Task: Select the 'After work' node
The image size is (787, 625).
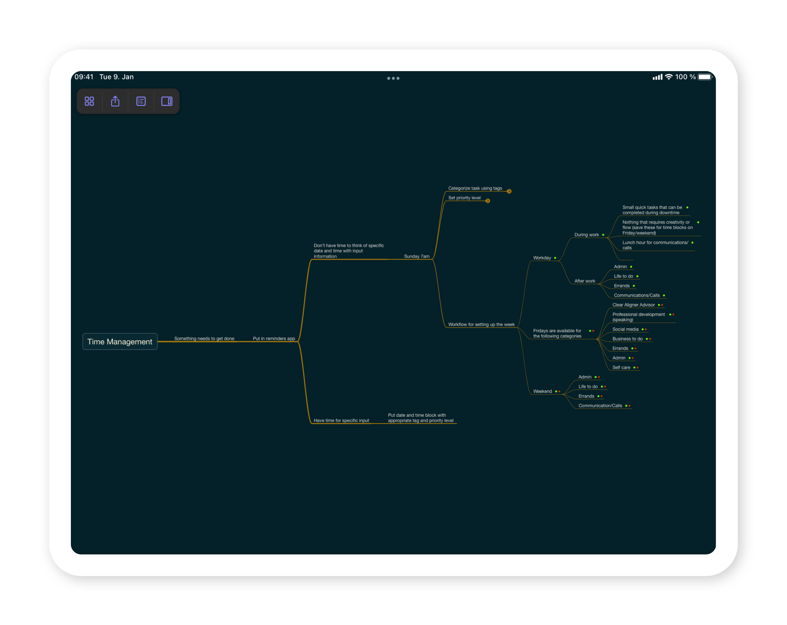Action: coord(585,281)
